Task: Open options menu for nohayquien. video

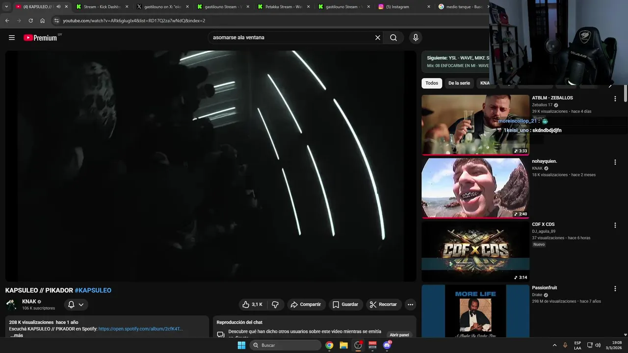Action: 615,162
